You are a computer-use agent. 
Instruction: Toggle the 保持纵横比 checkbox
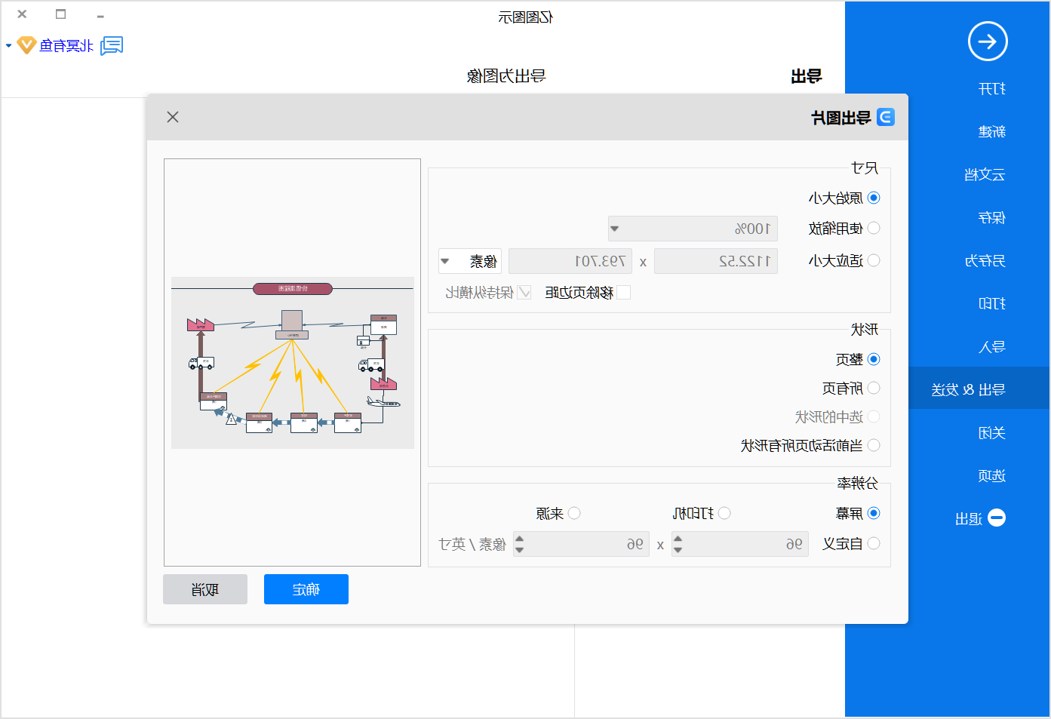tap(524, 293)
